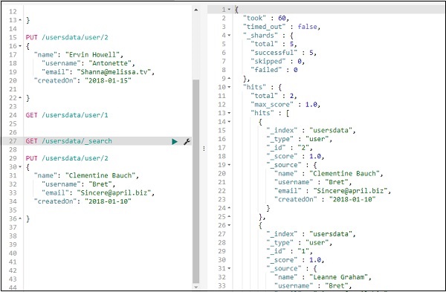Image resolution: width=446 pixels, height=292 pixels.
Task: Collapse the second hit object at line 26
Action: [229, 225]
